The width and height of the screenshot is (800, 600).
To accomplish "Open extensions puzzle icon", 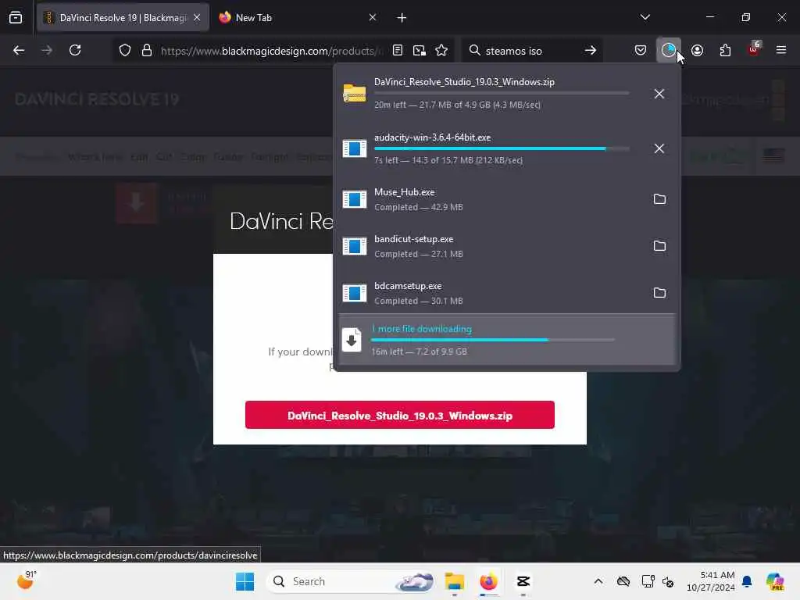I will tap(725, 51).
